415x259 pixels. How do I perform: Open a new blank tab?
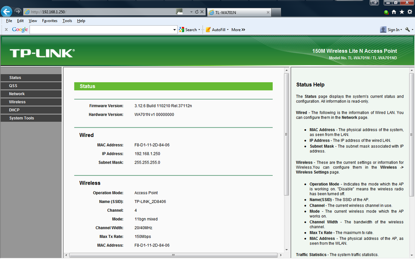276,12
